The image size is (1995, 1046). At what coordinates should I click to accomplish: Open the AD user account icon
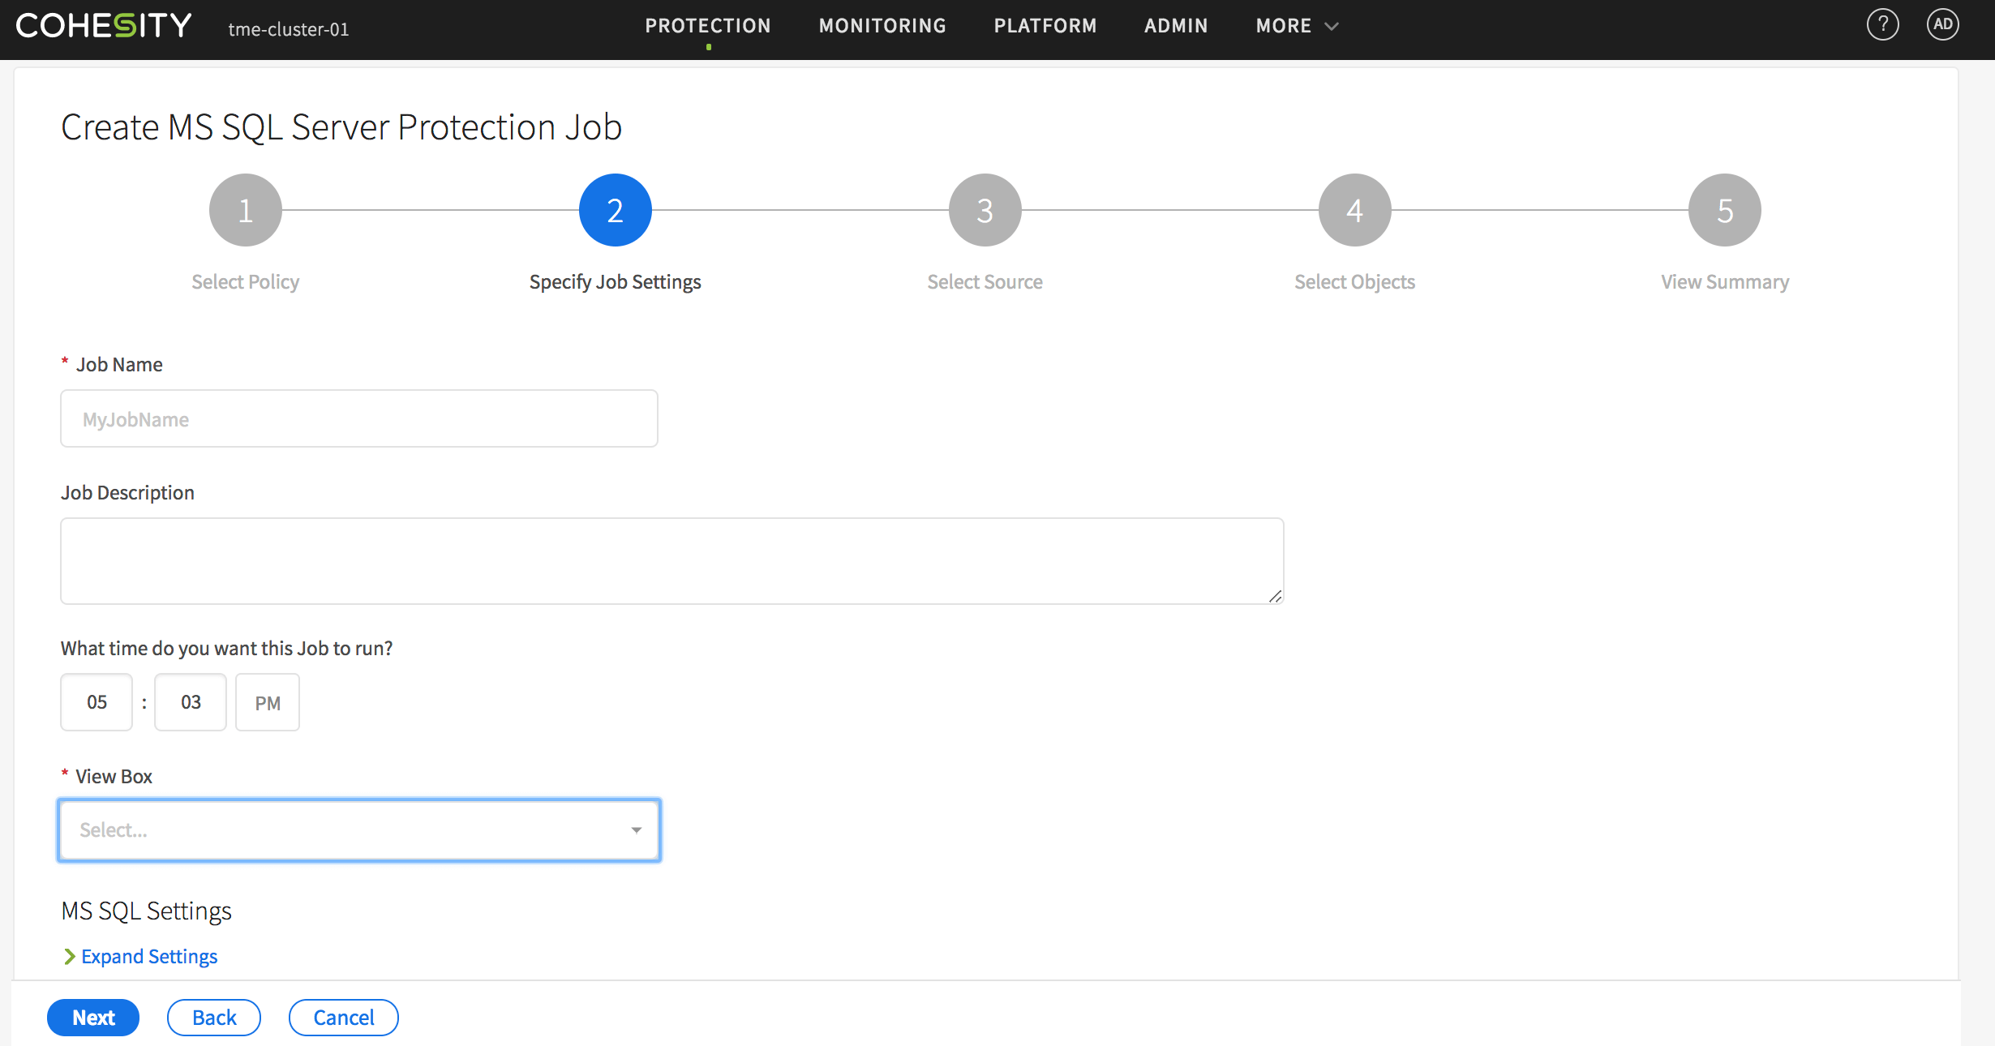tap(1942, 25)
